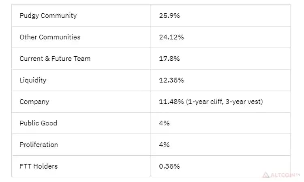
Task: Click the 12.35% liquidity value
Action: pos(171,80)
